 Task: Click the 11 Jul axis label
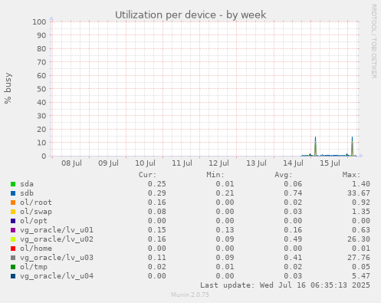(x=182, y=163)
